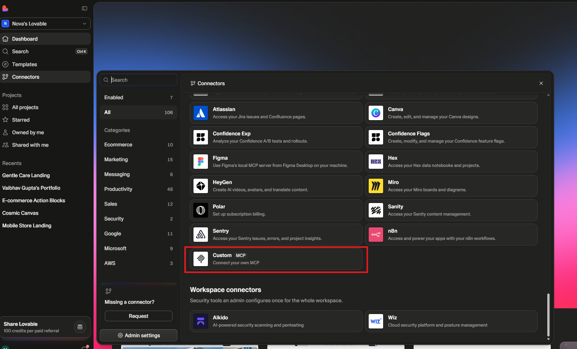Click 'Create AI videos, avatars, and translate content.'
Image resolution: width=577 pixels, height=349 pixels.
click(261, 190)
